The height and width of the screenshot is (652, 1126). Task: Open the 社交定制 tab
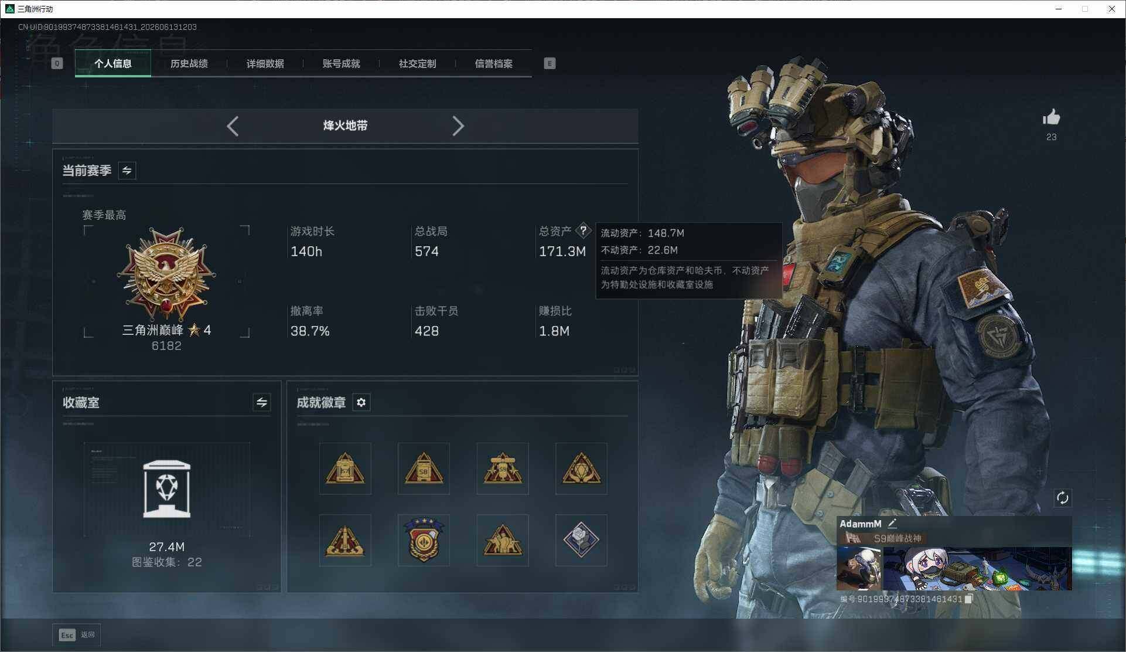[418, 63]
